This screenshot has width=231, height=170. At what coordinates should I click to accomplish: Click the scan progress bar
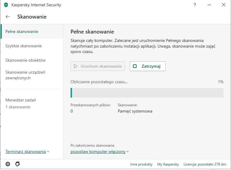pos(147,93)
